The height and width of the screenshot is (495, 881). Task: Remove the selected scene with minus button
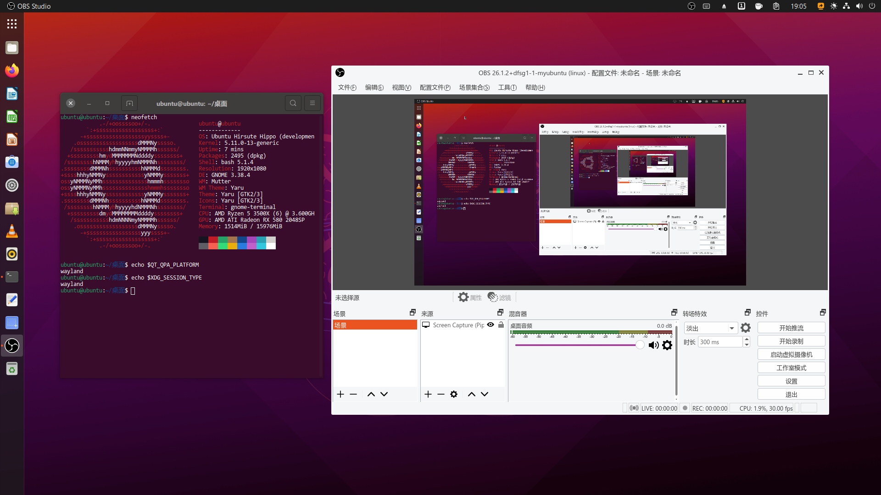tap(353, 394)
